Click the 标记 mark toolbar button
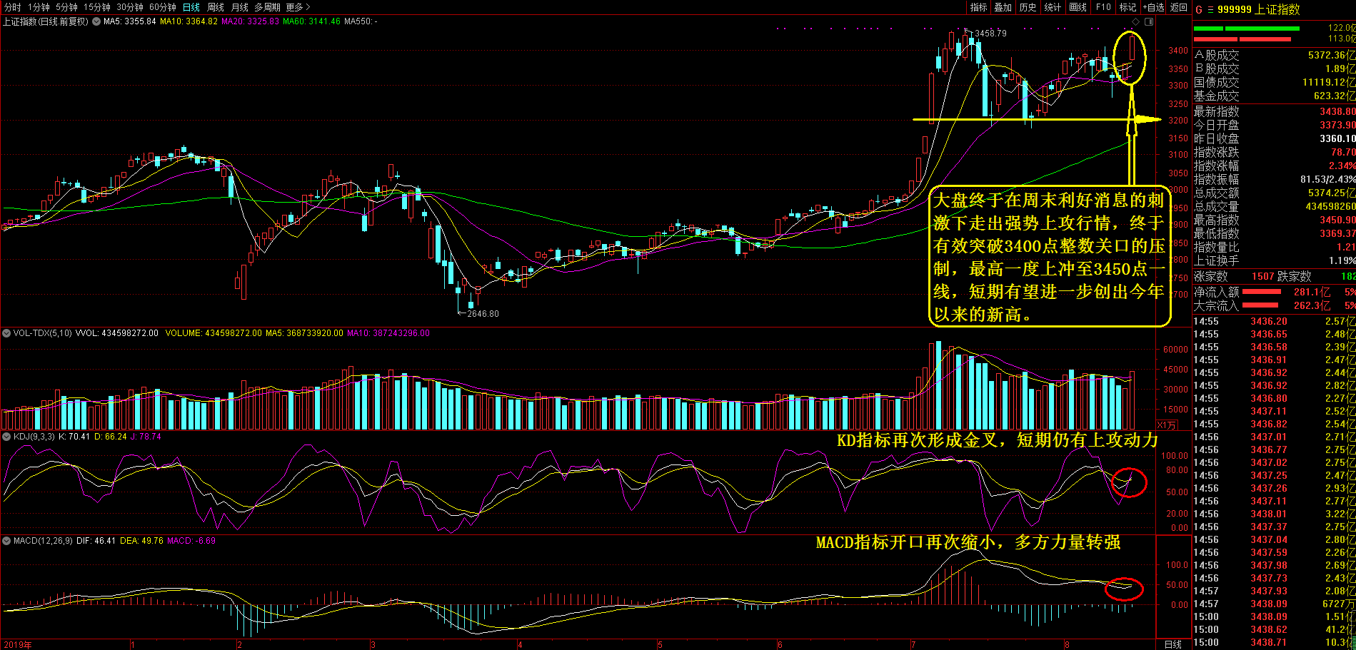Image resolution: width=1356 pixels, height=650 pixels. click(1128, 7)
